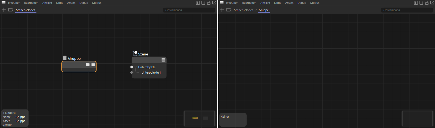435x128 pixels.
Task: Toggle the right sidebar in the left editor
Action: [203, 3]
